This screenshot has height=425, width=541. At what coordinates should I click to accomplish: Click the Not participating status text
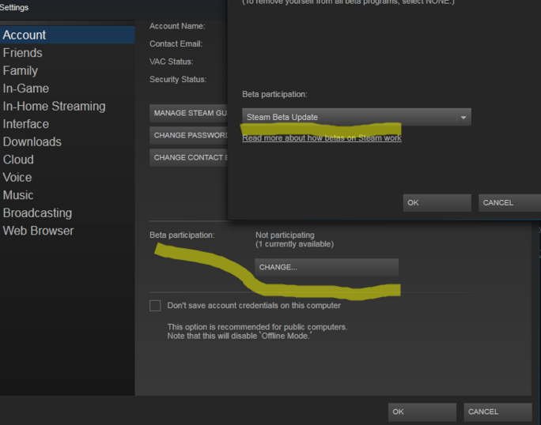[x=285, y=235]
